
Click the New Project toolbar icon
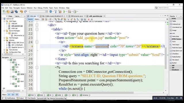tap(8, 11)
